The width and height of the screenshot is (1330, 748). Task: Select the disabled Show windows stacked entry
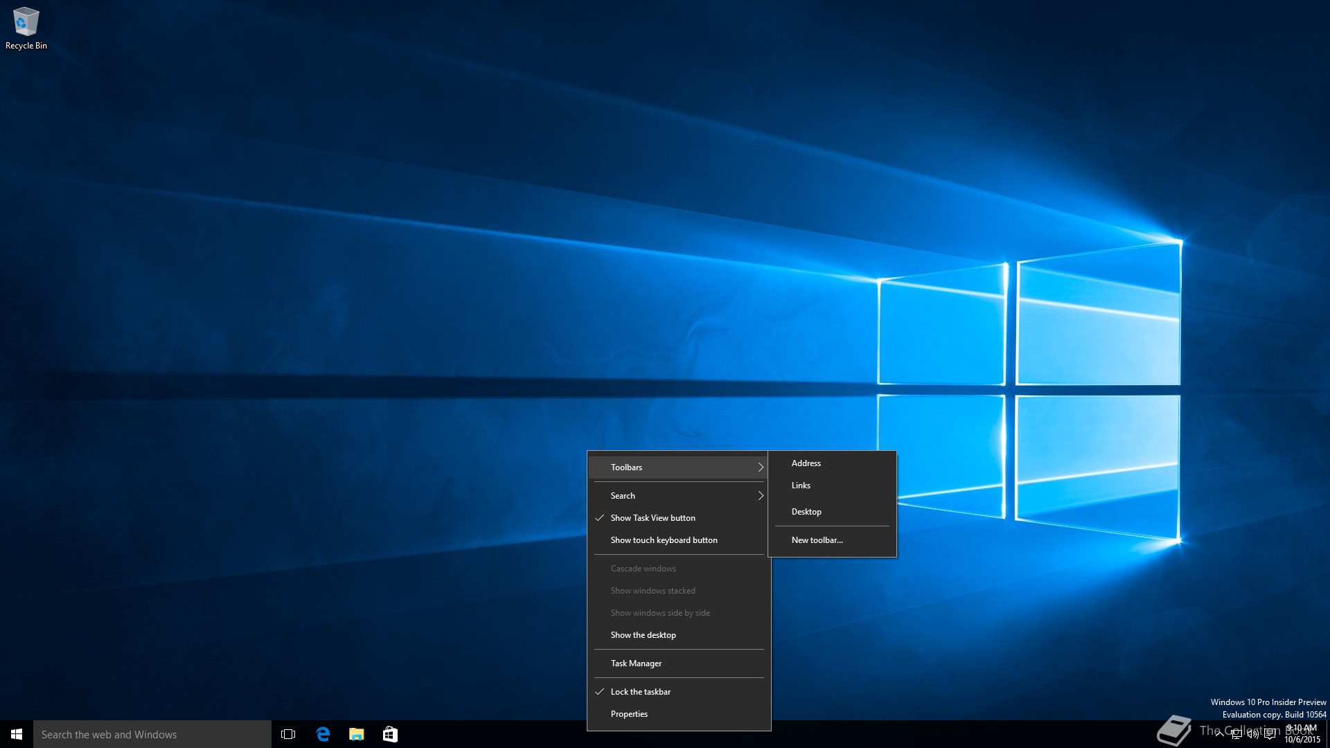coord(679,591)
